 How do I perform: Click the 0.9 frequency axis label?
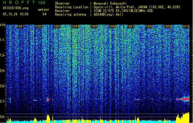click(x=2, y=71)
